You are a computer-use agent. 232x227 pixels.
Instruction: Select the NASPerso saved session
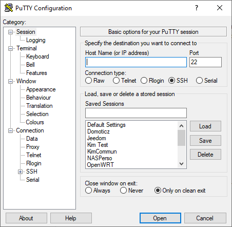click(x=100, y=158)
